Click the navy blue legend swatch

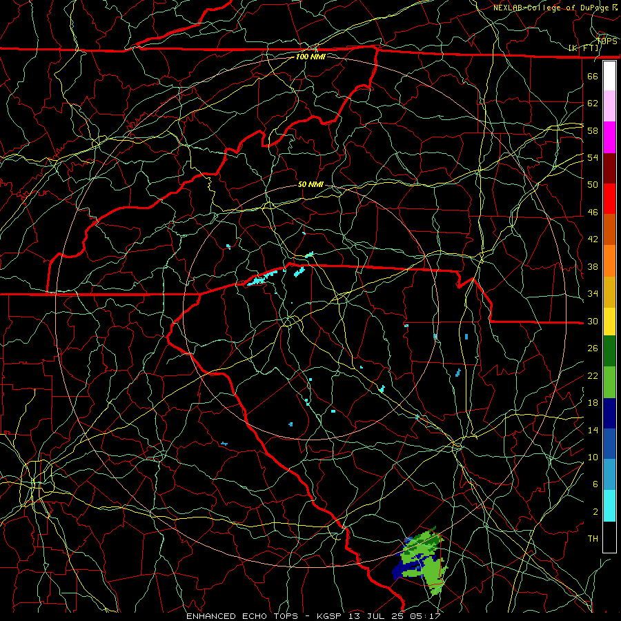click(x=609, y=413)
